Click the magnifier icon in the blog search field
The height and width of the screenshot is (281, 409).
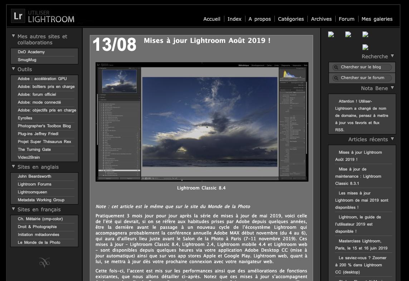(x=336, y=67)
